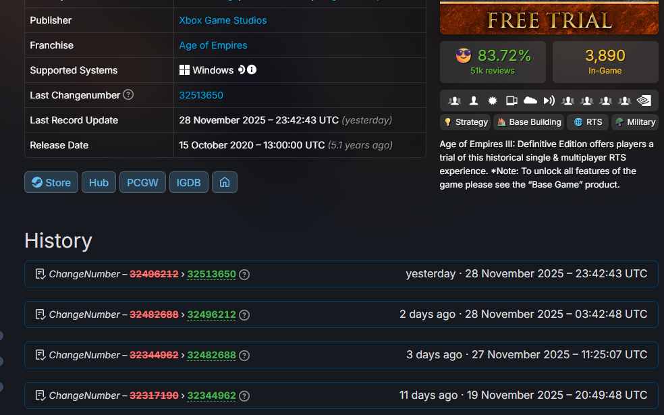Screen dimensions: 664x415
Task: Open the Xbox Game Studios publisher link
Action: pos(223,20)
